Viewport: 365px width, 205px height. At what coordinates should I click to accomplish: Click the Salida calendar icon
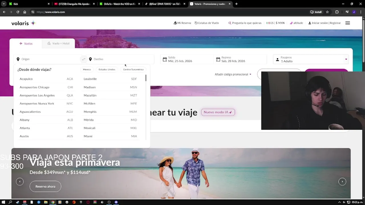[165, 60]
